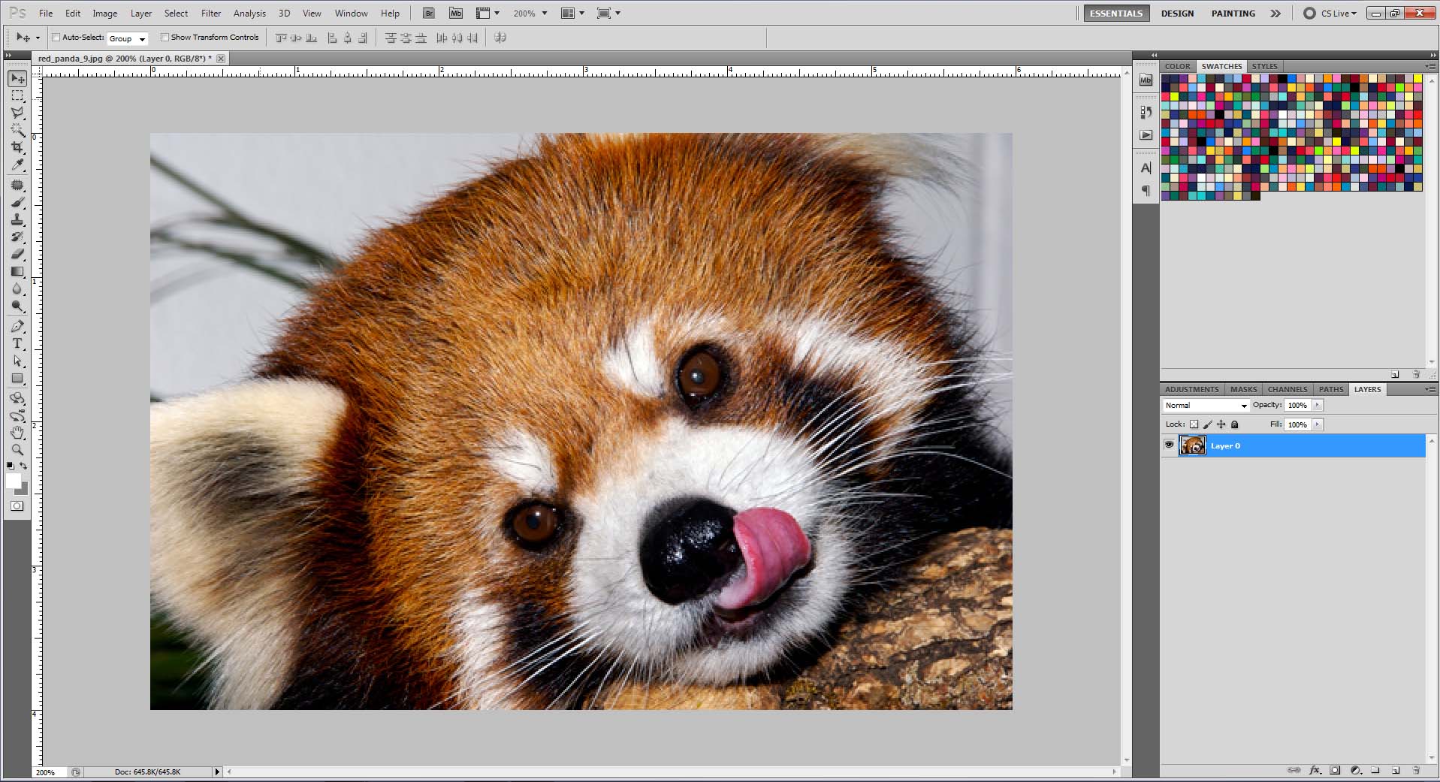Screen dimensions: 1440x782
Task: Select the Blur tool
Action: (17, 288)
